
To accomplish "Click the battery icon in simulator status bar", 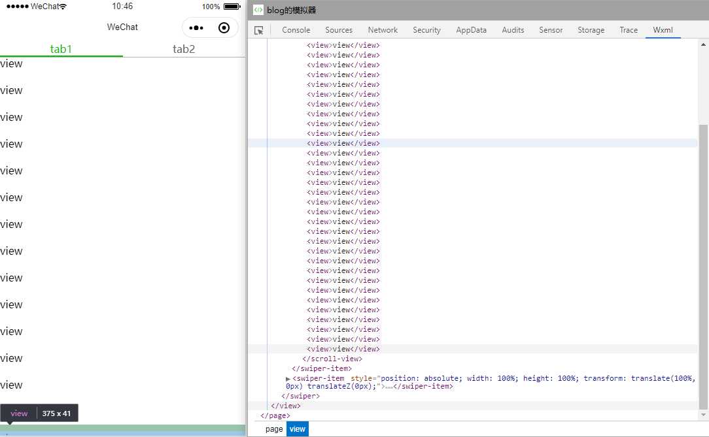I will (232, 7).
